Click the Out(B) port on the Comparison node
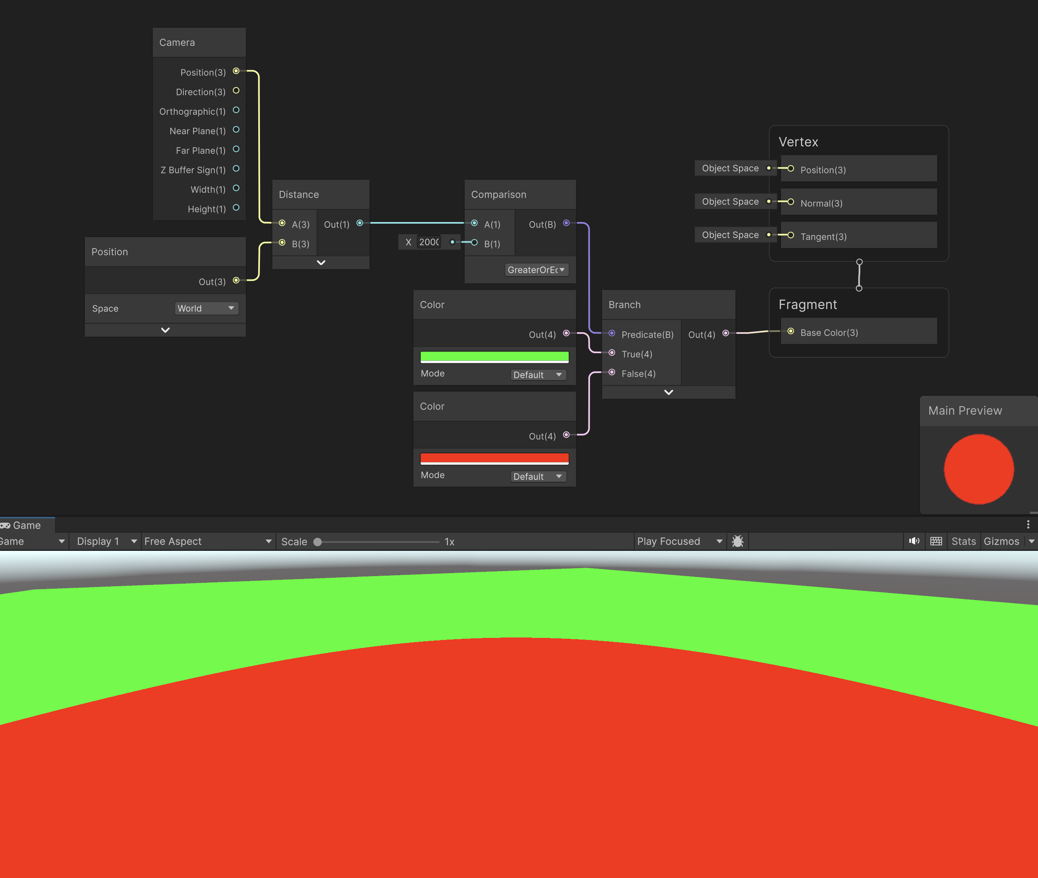The height and width of the screenshot is (878, 1038). (x=566, y=223)
